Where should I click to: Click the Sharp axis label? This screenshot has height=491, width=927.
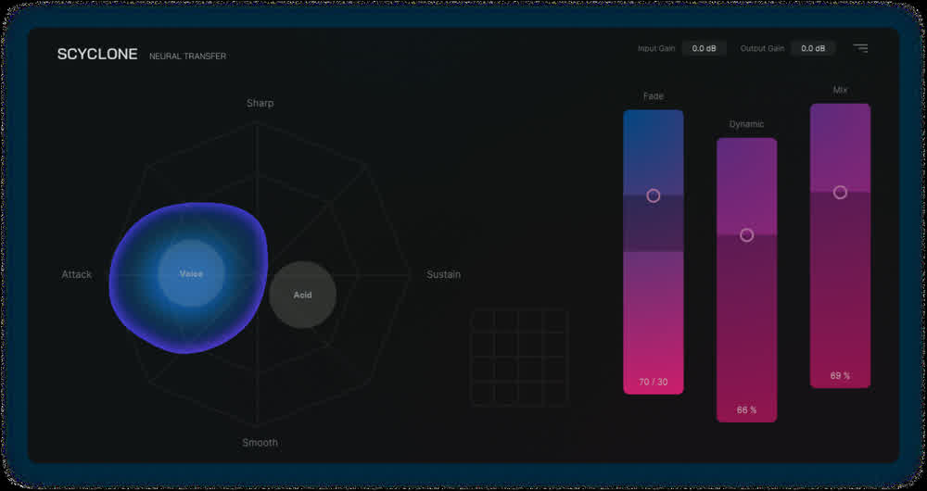260,104
